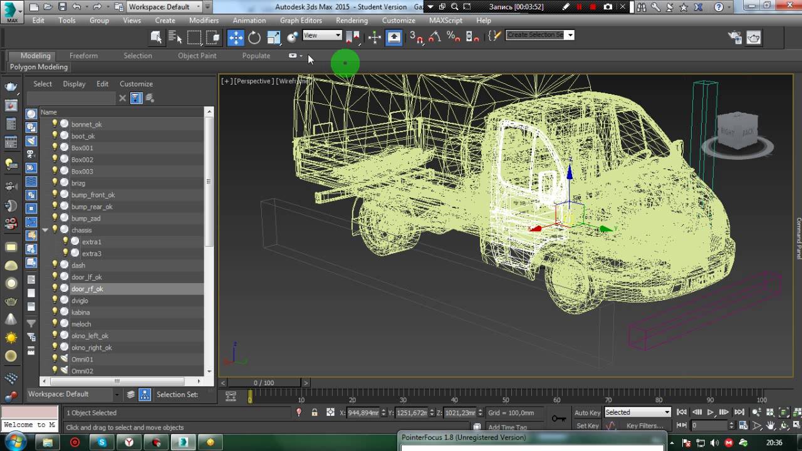Open the MAXScript menu
The height and width of the screenshot is (451, 802).
click(445, 20)
